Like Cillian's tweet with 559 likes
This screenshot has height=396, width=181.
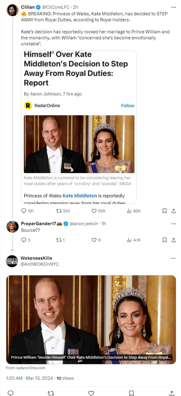coord(94,211)
